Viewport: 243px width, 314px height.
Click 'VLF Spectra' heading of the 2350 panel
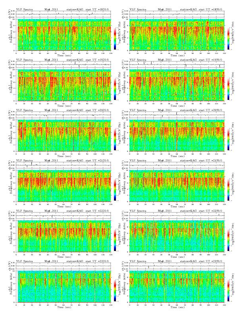[138, 261]
